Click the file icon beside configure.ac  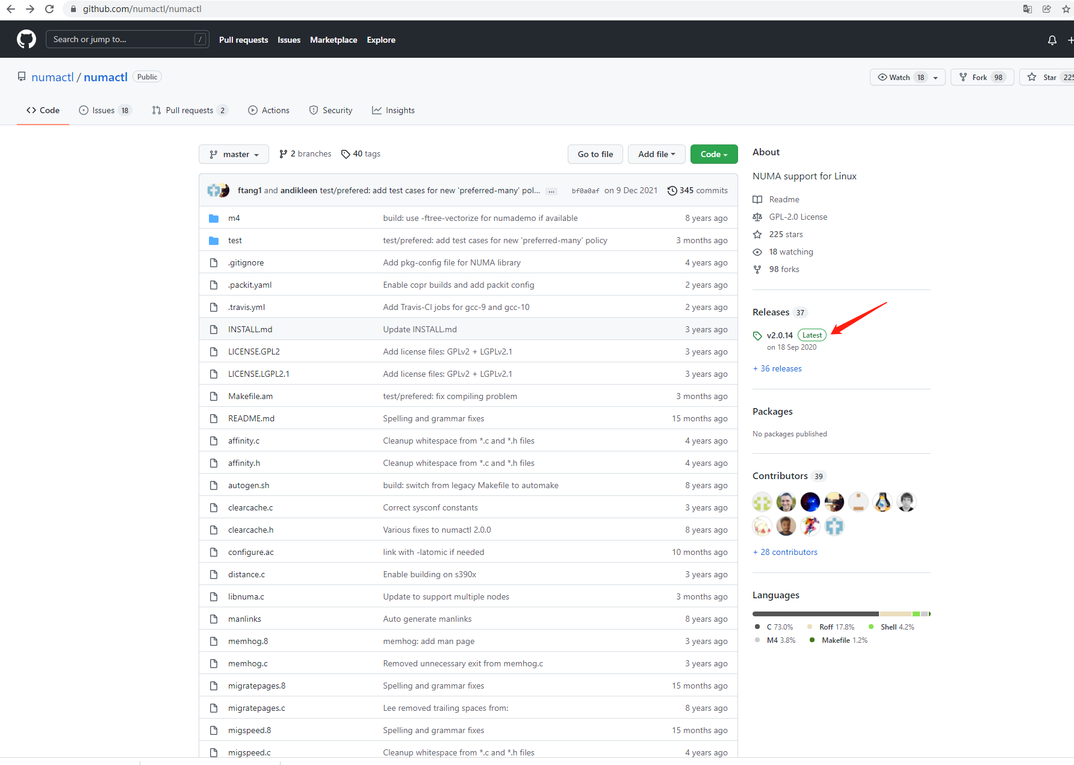pos(214,552)
